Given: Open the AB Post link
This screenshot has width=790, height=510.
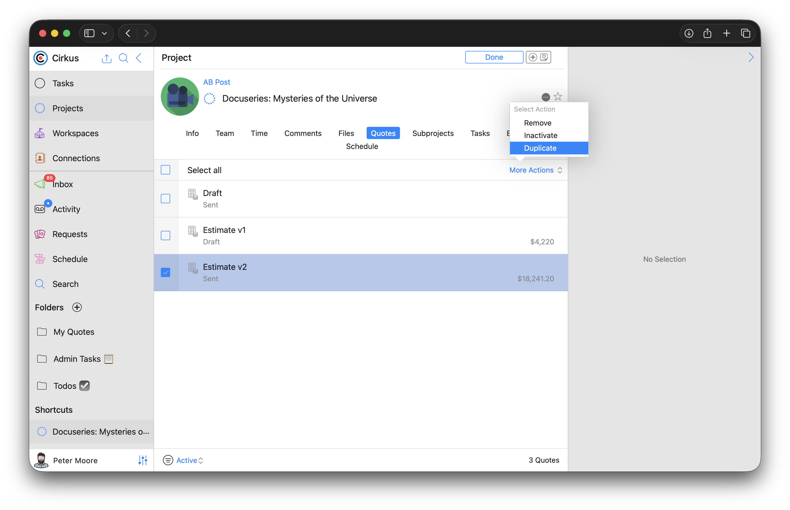Looking at the screenshot, I should (x=216, y=82).
